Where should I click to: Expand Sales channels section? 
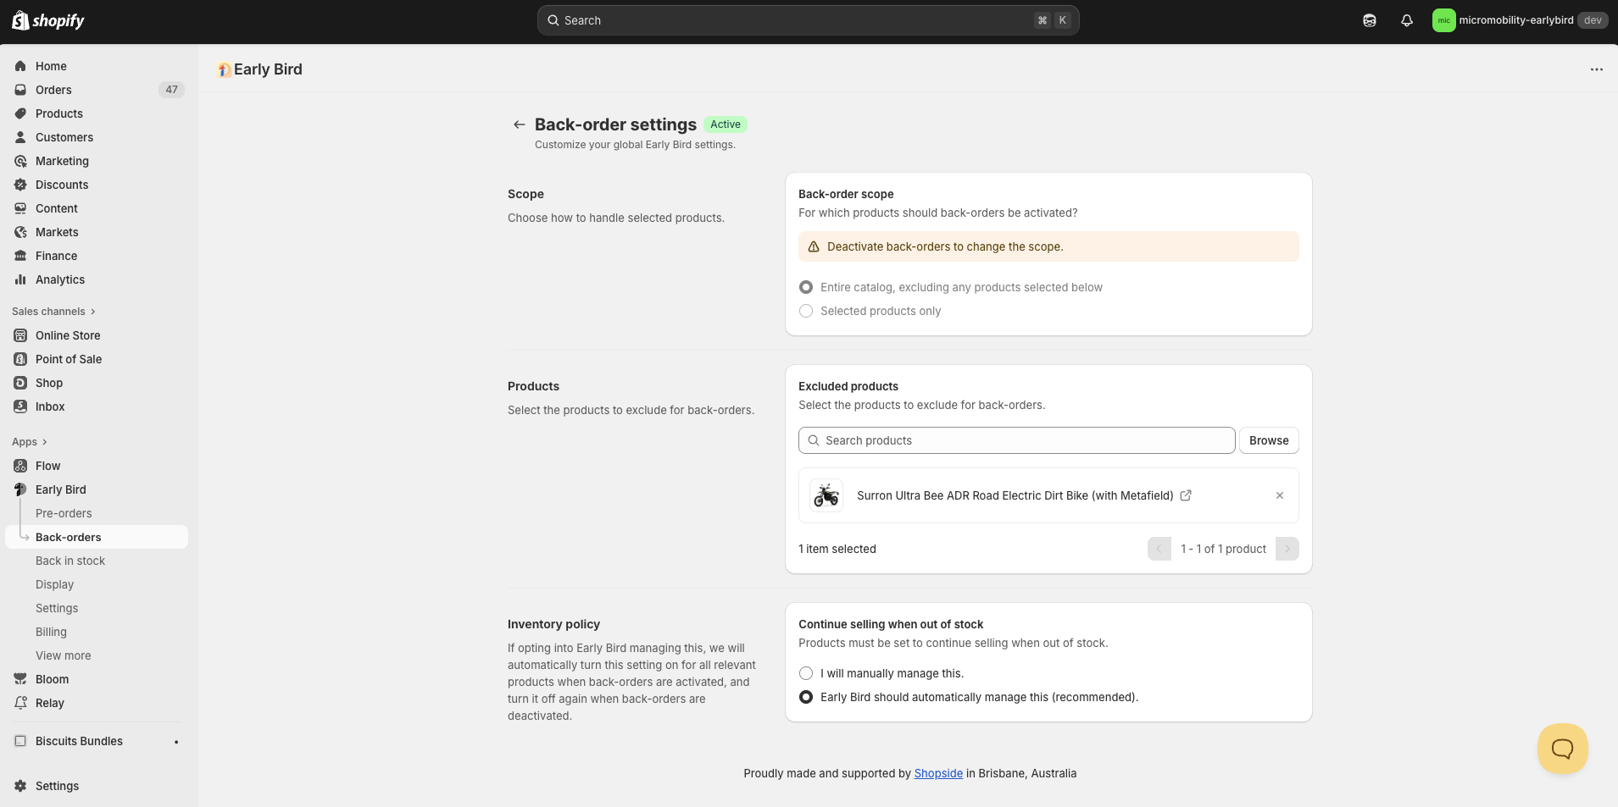[53, 312]
